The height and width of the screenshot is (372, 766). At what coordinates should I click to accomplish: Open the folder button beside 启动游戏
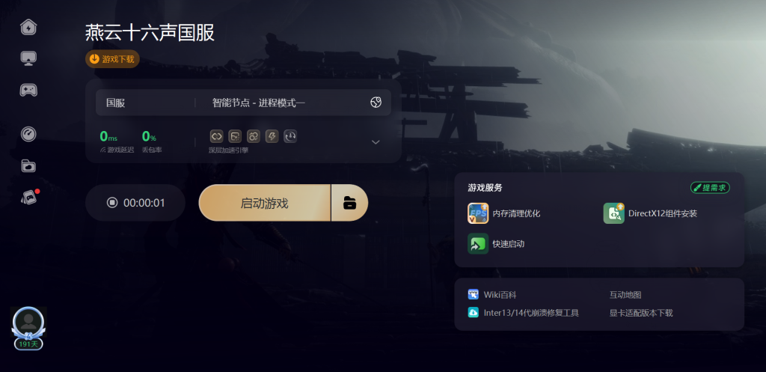coord(350,203)
